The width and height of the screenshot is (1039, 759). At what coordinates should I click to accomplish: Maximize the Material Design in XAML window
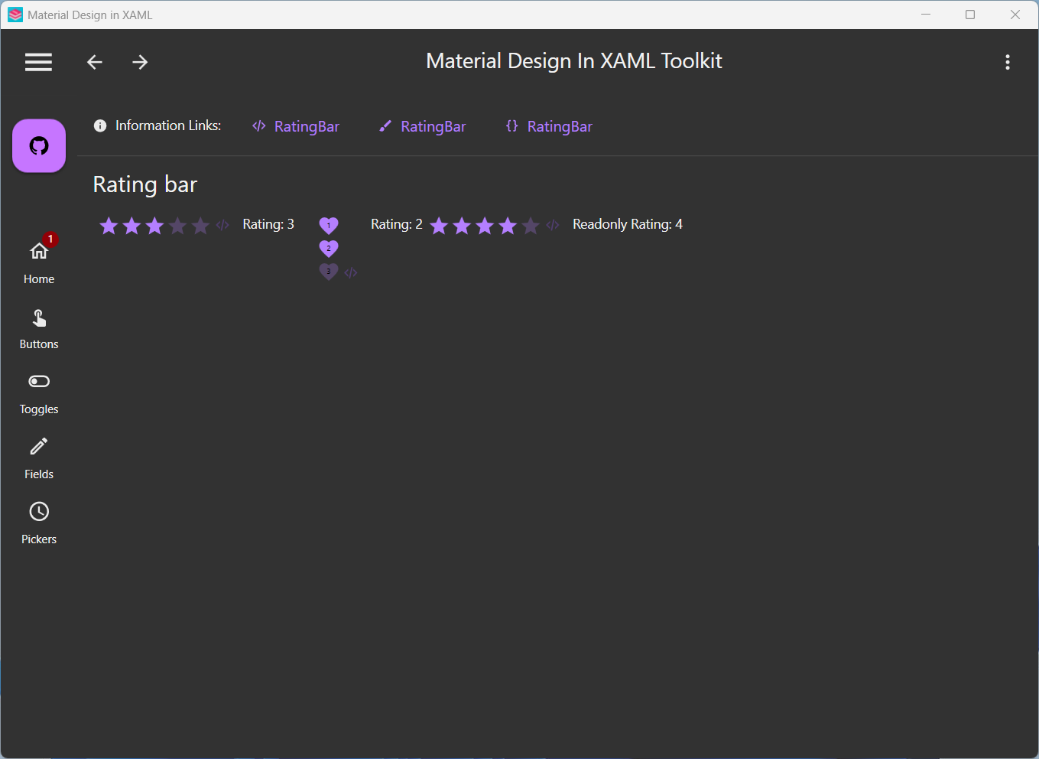click(970, 15)
